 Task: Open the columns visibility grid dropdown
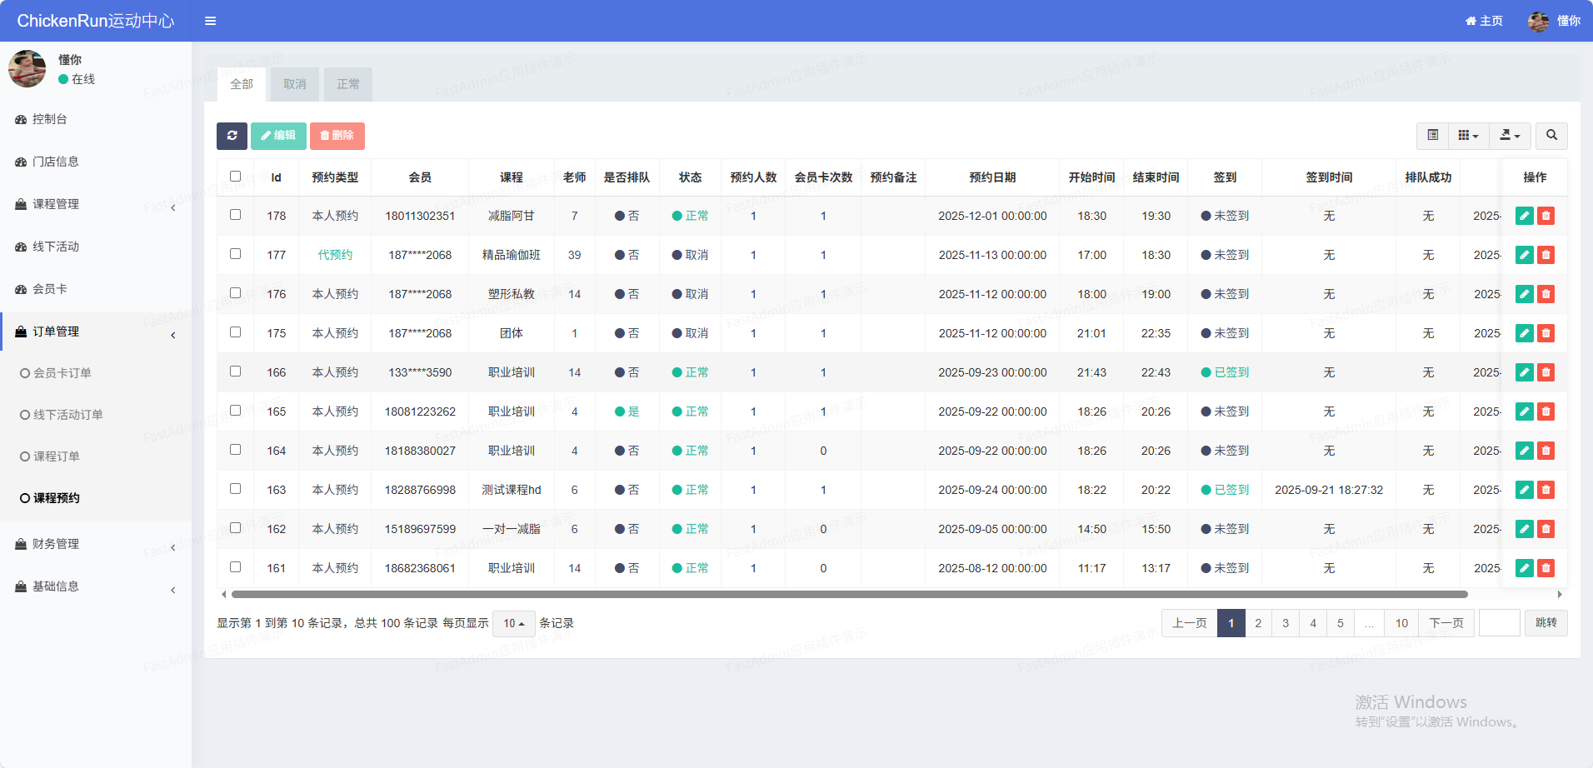(x=1468, y=136)
